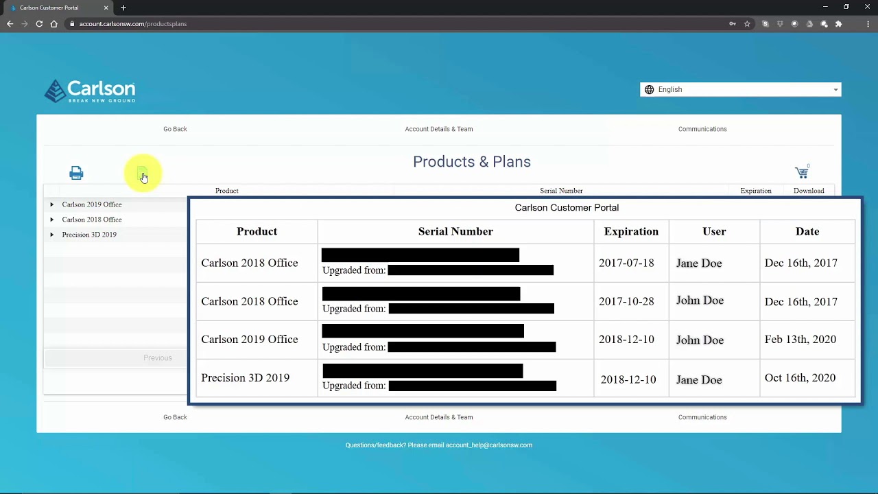Open the Chrome three-dot menu
Screen dimensions: 878x494
point(868,24)
